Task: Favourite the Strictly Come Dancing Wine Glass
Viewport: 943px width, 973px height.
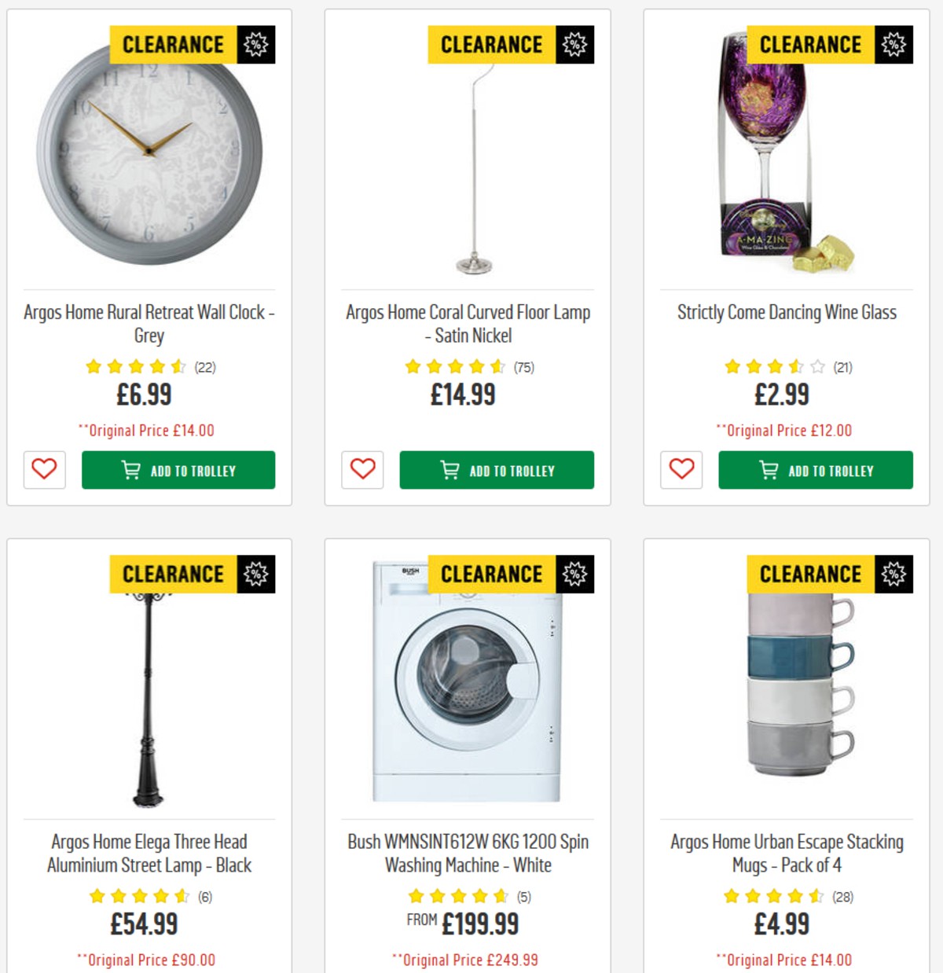Action: [x=681, y=471]
